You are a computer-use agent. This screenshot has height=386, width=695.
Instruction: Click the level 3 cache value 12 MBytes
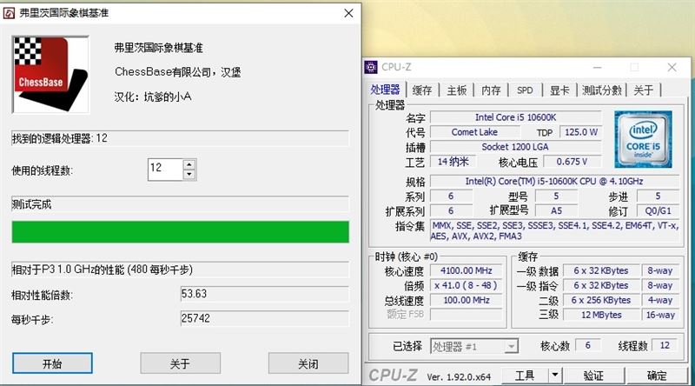point(601,315)
